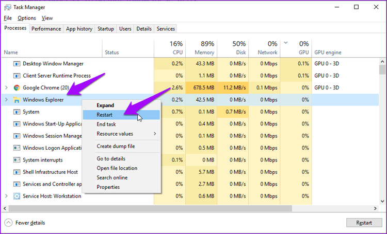
Task: Open the Resource values submenu arrow
Action: (155, 134)
